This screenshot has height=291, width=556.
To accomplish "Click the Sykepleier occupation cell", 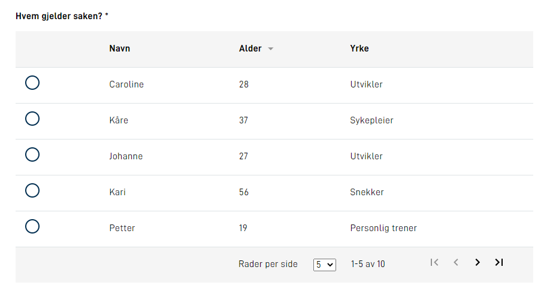I will [371, 120].
